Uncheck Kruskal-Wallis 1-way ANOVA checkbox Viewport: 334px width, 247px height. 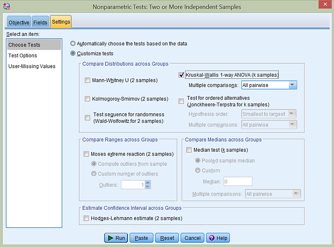(181, 75)
